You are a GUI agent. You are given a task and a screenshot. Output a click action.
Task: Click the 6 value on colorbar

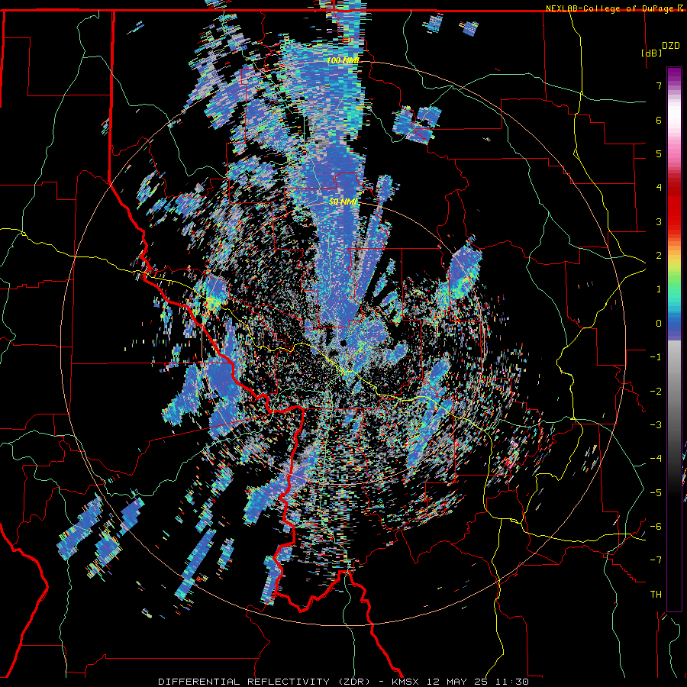(x=659, y=120)
